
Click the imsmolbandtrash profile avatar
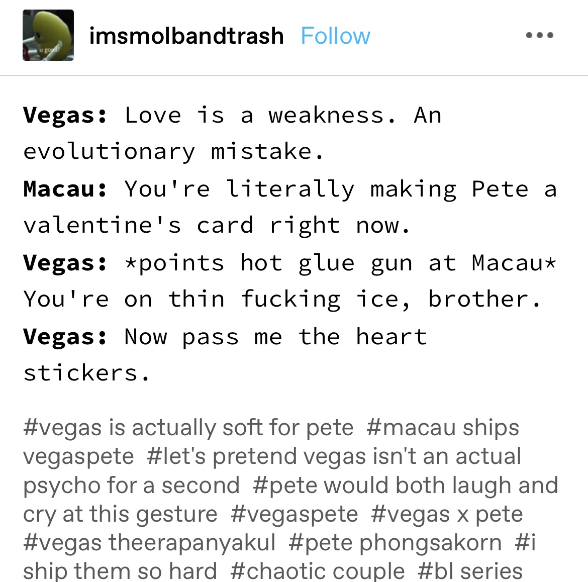coord(48,35)
